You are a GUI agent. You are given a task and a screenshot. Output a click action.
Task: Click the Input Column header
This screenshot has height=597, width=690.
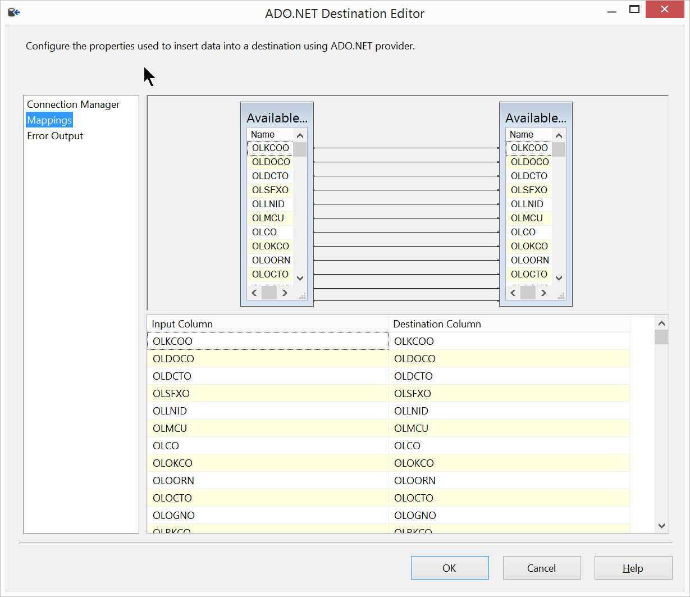[x=268, y=324]
